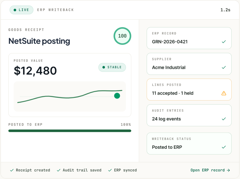240x179 pixels.
Task: Click the WRITEBACK STATUS label
Action: (x=171, y=139)
